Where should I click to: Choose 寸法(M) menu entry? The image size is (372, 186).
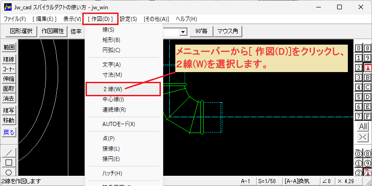tap(124, 75)
